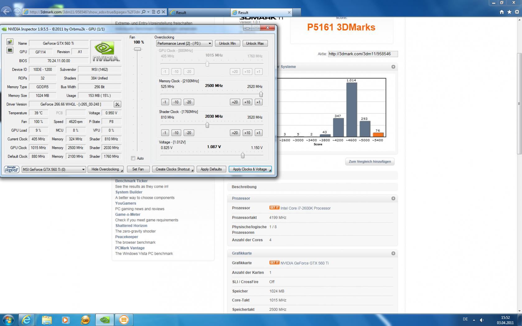Adjust the Fan speed slider handle
Screen dimensions: 522x326
137,49
